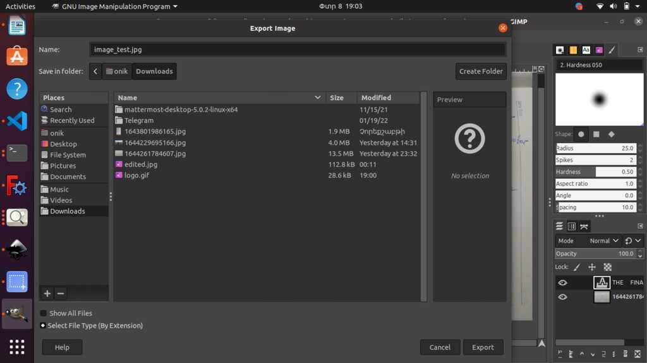This screenshot has height=363, width=647.
Task: Click the brush Radius slider
Action: [595, 148]
